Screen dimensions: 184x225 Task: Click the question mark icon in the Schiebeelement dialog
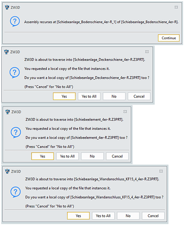pyautogui.click(x=16, y=133)
